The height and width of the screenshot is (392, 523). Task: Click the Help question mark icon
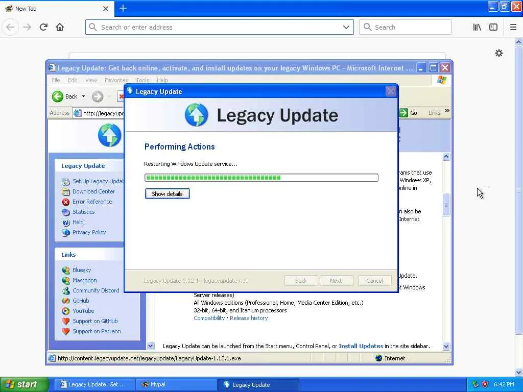pos(66,223)
